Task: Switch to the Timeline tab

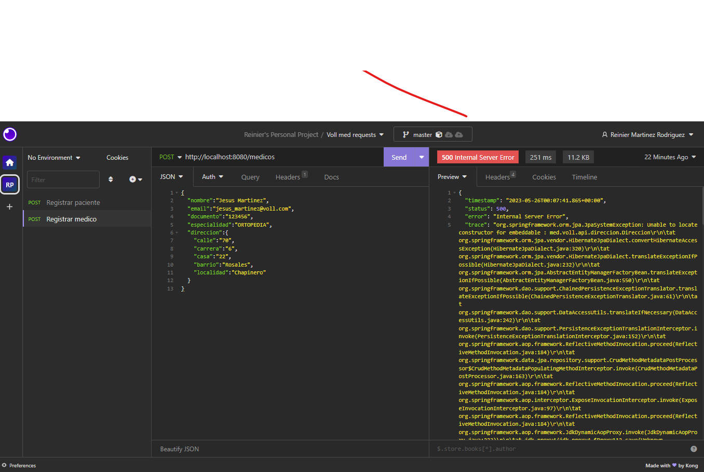Action: coord(585,177)
